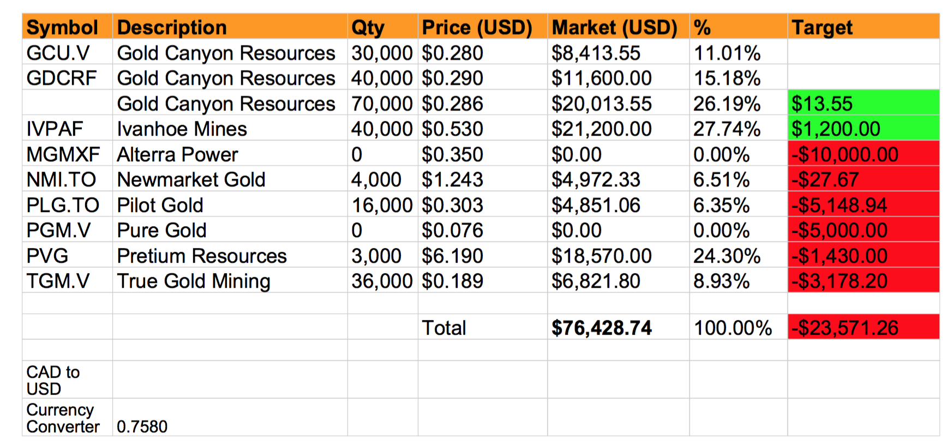
Task: Click the $1.243 price cell
Action: [x=483, y=178]
